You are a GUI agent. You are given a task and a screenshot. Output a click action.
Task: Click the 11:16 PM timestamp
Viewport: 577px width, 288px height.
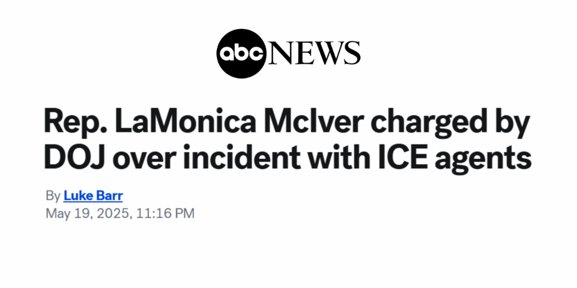pyautogui.click(x=165, y=213)
